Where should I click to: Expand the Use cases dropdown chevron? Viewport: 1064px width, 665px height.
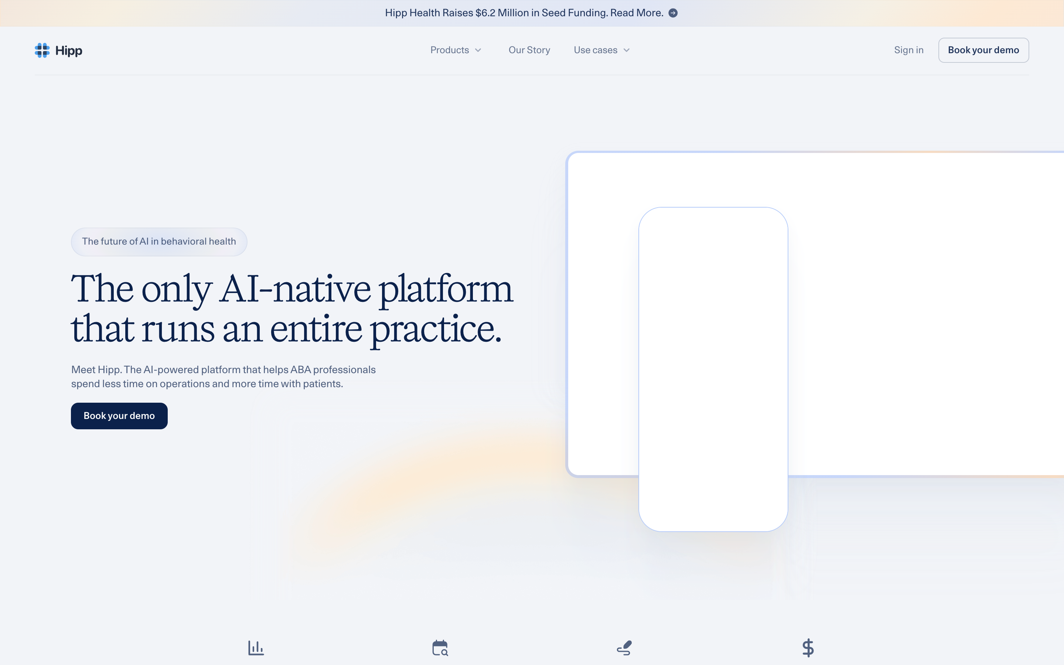click(x=627, y=50)
